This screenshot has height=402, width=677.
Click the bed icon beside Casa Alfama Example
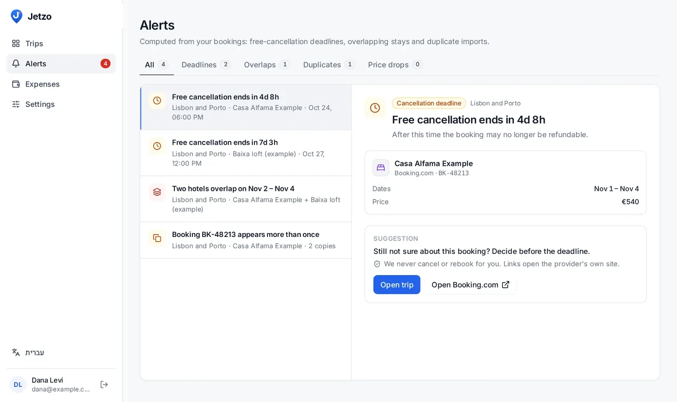(381, 168)
